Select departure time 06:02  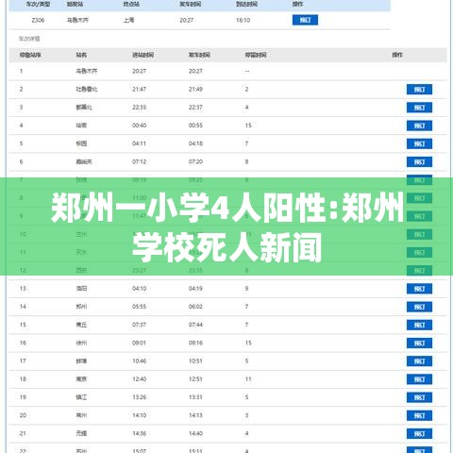[x=195, y=307]
